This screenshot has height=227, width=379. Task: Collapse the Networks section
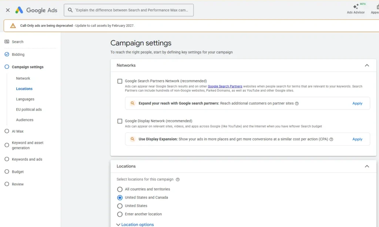(x=367, y=65)
